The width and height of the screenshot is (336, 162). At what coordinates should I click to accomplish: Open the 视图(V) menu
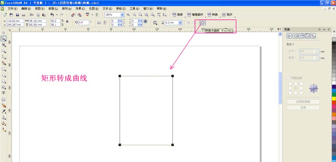tap(40, 9)
